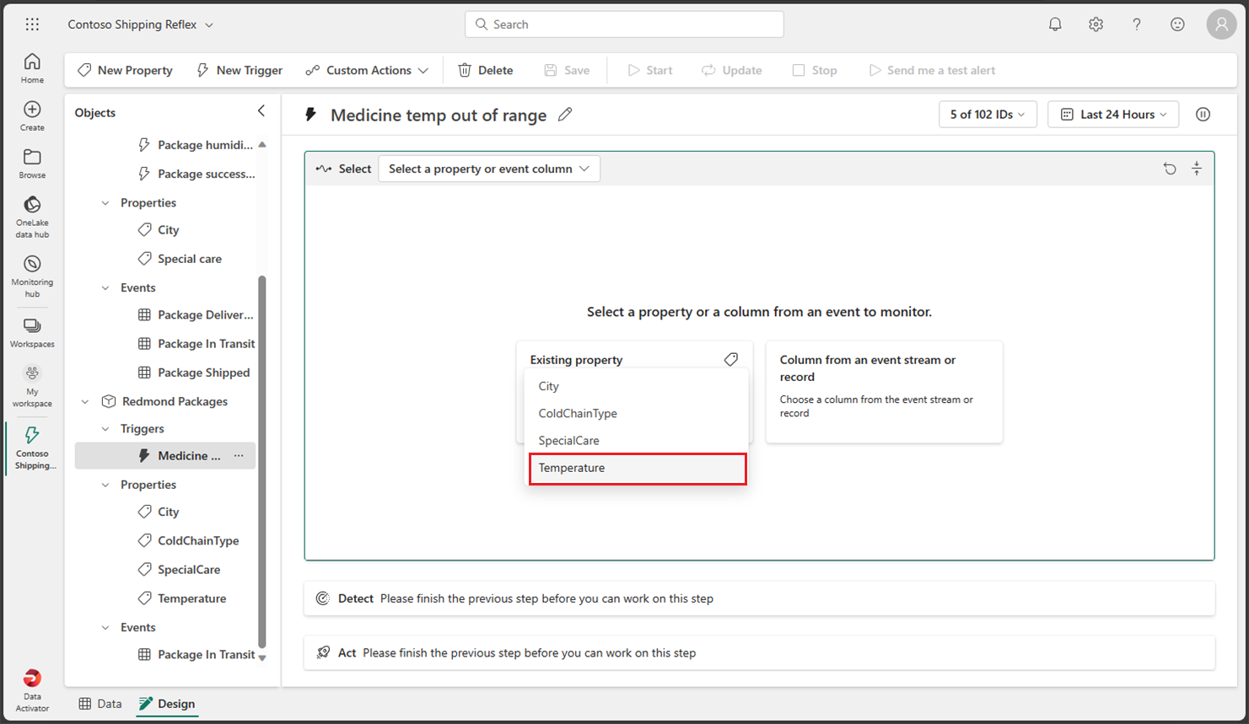Screen dimensions: 1249x724
Task: Choose ColdChainType from Existing property list
Action: [x=638, y=413]
